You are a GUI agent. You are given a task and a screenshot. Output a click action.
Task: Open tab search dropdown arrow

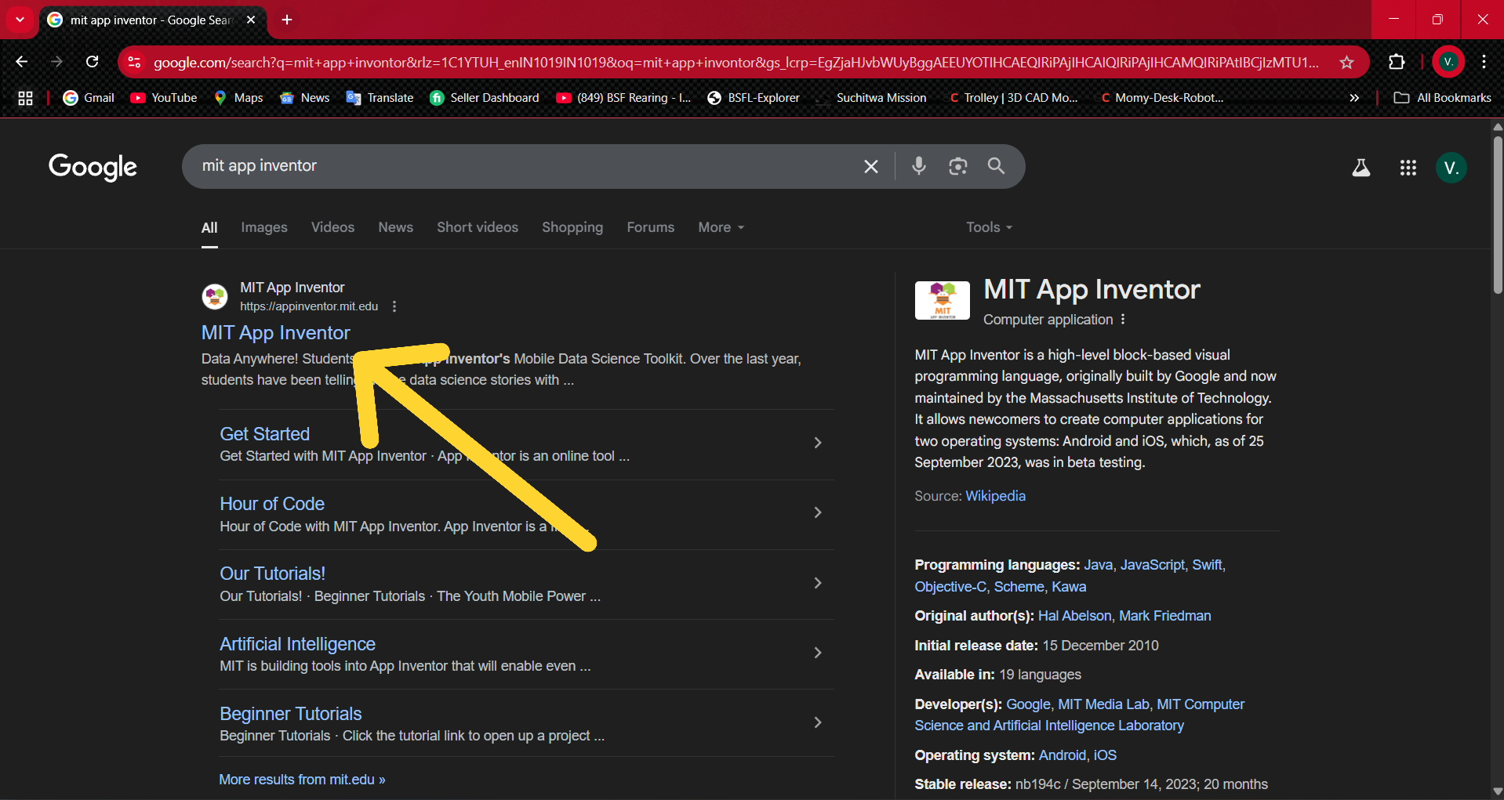(20, 20)
